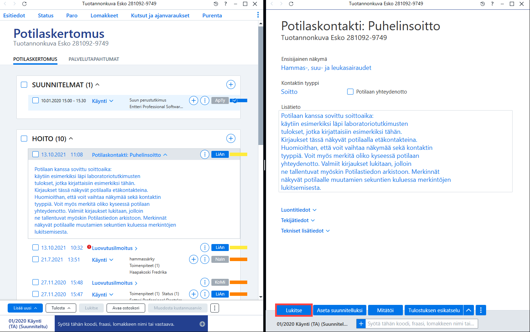Select checkbox for 13.10.2021 10:32 Luovutusilmoitus
530x332 pixels.
click(x=36, y=248)
